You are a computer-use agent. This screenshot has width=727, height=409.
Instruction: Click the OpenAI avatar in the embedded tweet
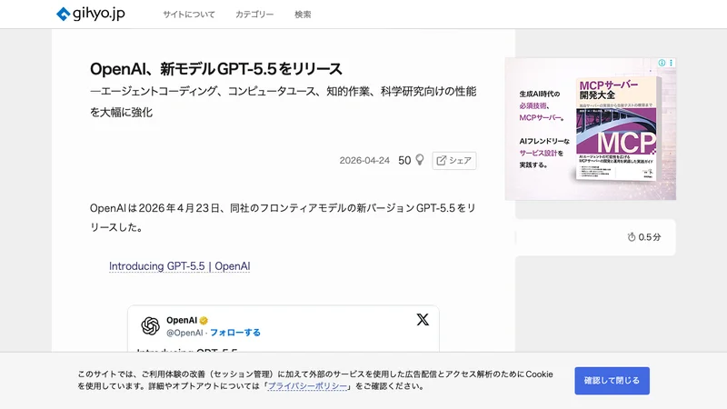click(x=150, y=326)
